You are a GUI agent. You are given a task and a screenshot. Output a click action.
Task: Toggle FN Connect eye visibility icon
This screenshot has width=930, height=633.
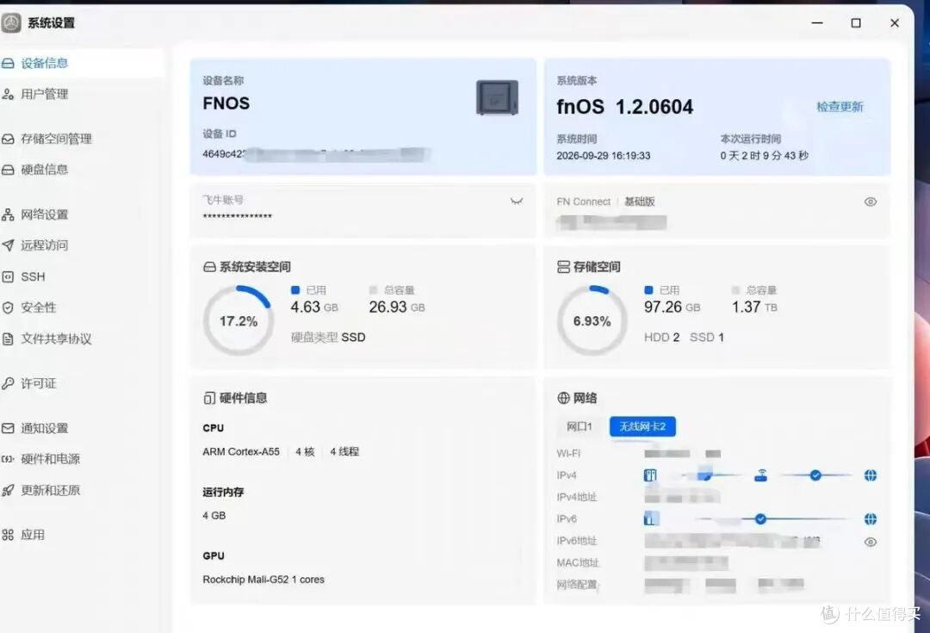[x=870, y=202]
